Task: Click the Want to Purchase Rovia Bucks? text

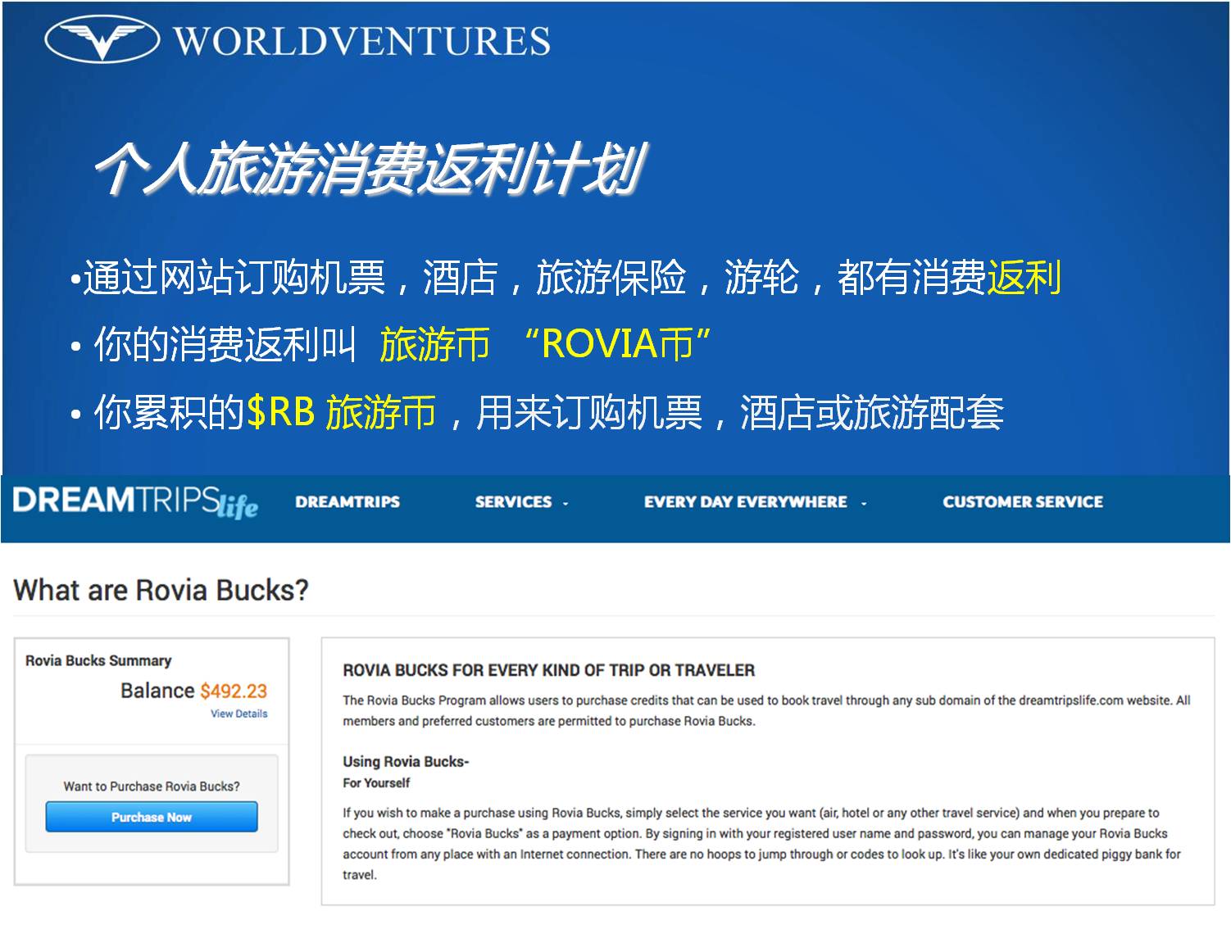Action: (x=152, y=786)
